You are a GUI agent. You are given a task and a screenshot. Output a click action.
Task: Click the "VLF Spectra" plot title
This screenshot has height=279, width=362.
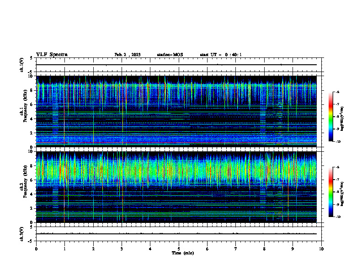(52, 55)
